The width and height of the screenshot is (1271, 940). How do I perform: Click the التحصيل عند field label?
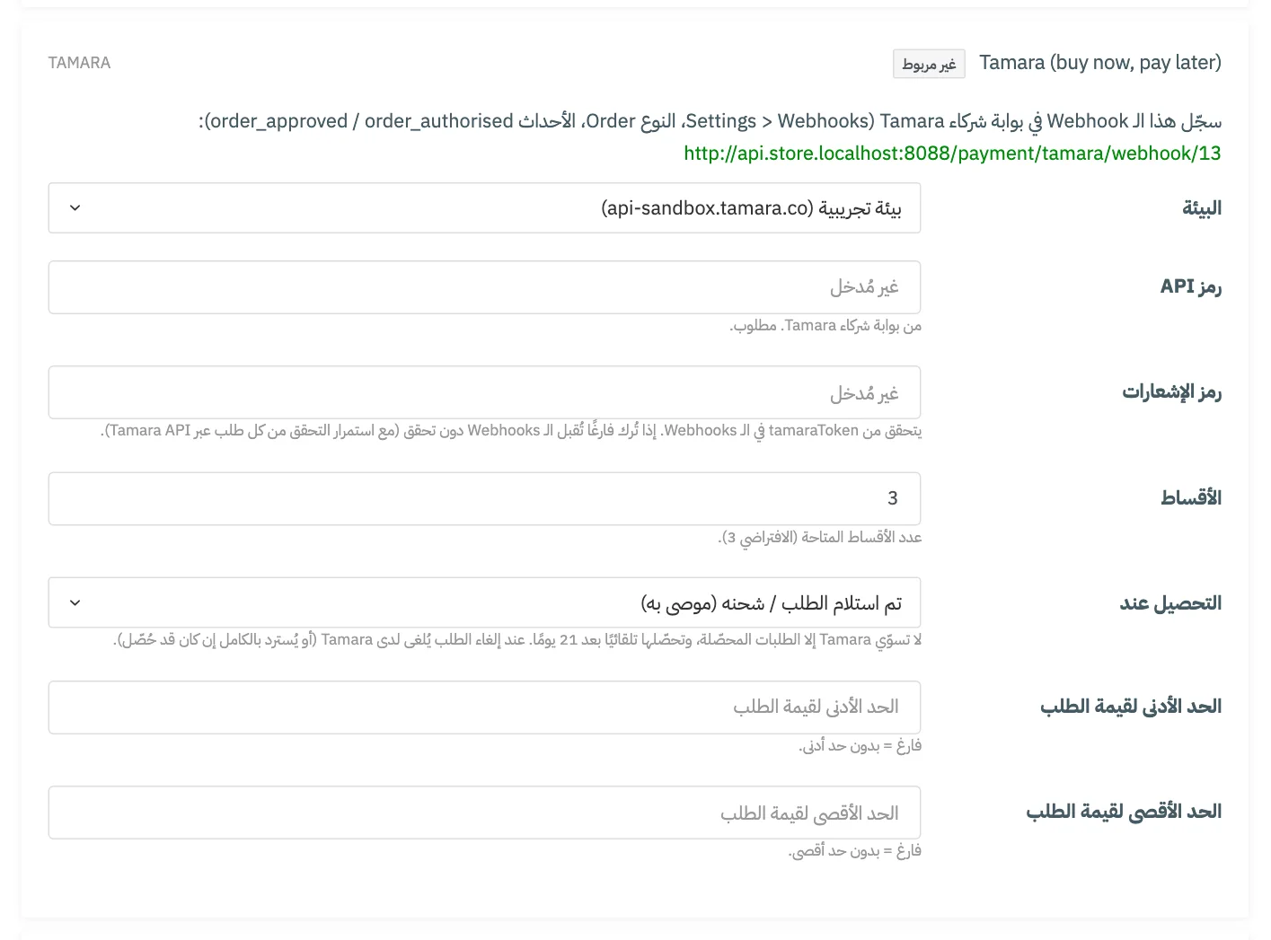[x=1170, y=602]
